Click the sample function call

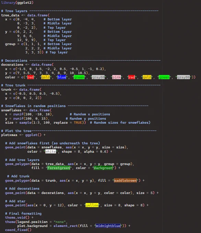coord(25,123)
